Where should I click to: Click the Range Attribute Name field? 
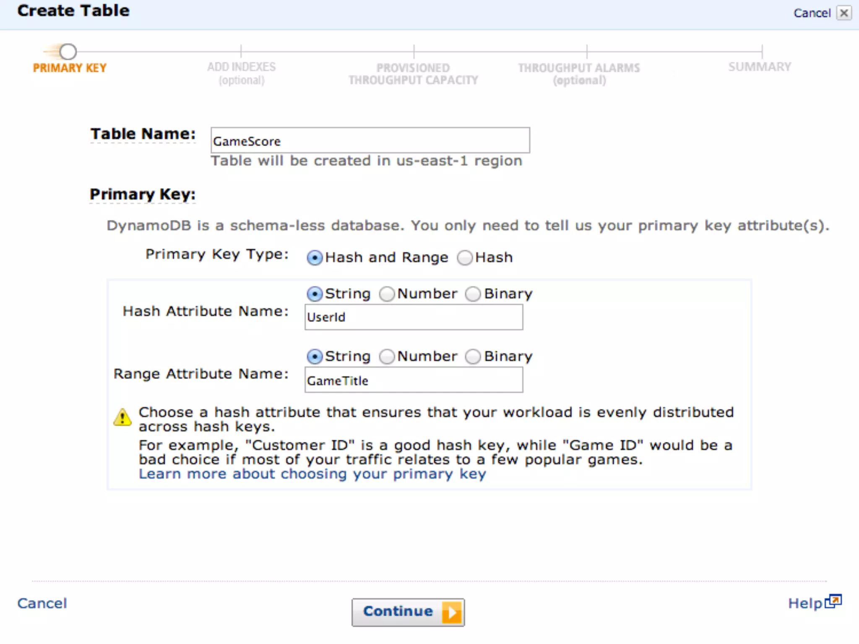(414, 380)
